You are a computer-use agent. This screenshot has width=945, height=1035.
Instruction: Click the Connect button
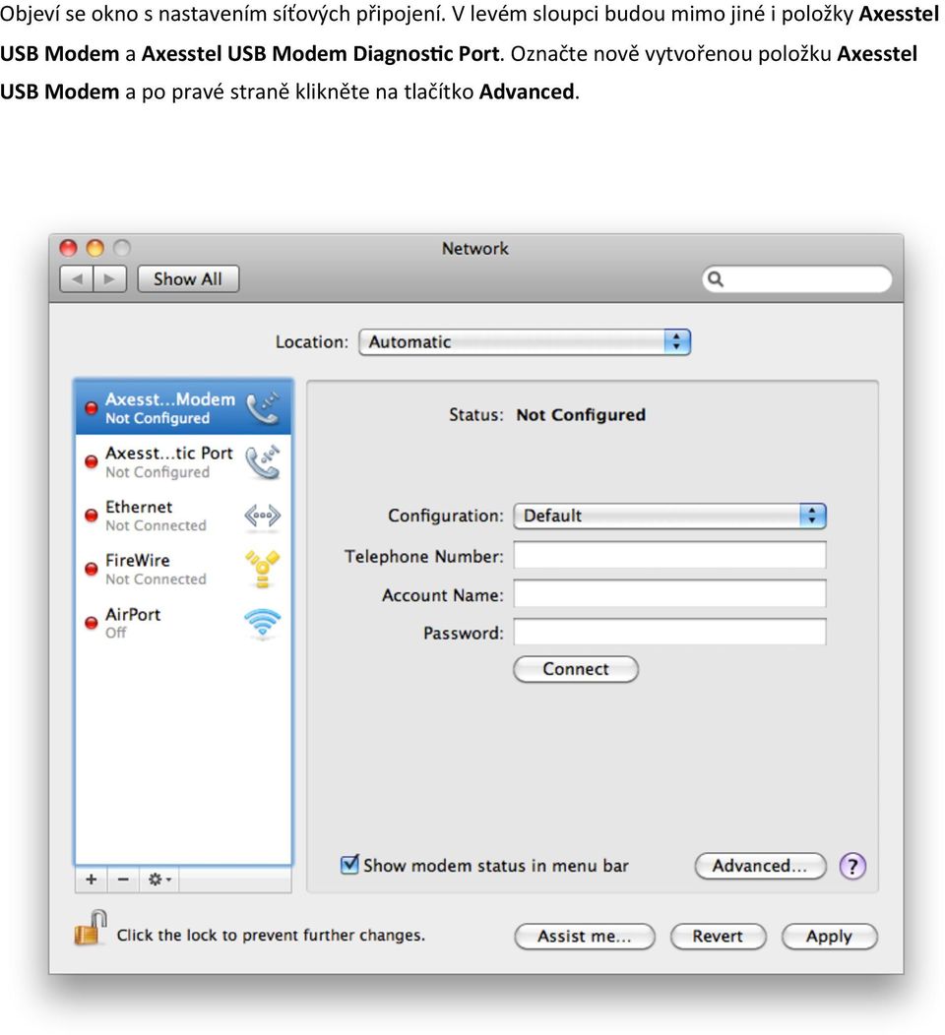coord(576,669)
